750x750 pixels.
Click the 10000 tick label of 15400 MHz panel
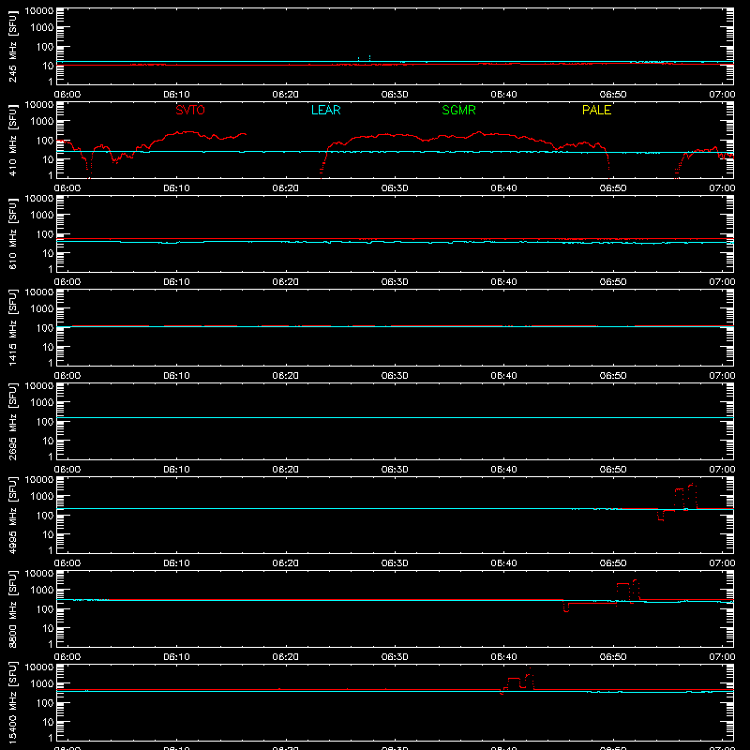pyautogui.click(x=39, y=667)
